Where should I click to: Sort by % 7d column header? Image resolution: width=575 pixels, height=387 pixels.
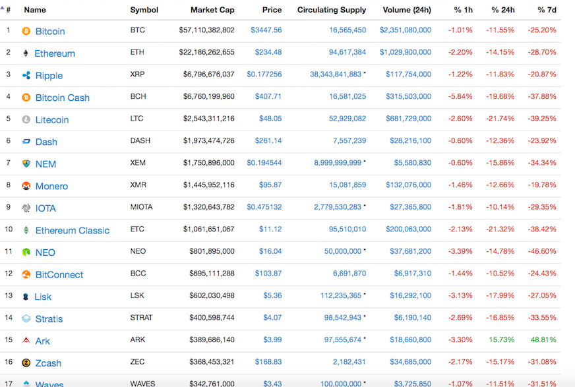[547, 10]
